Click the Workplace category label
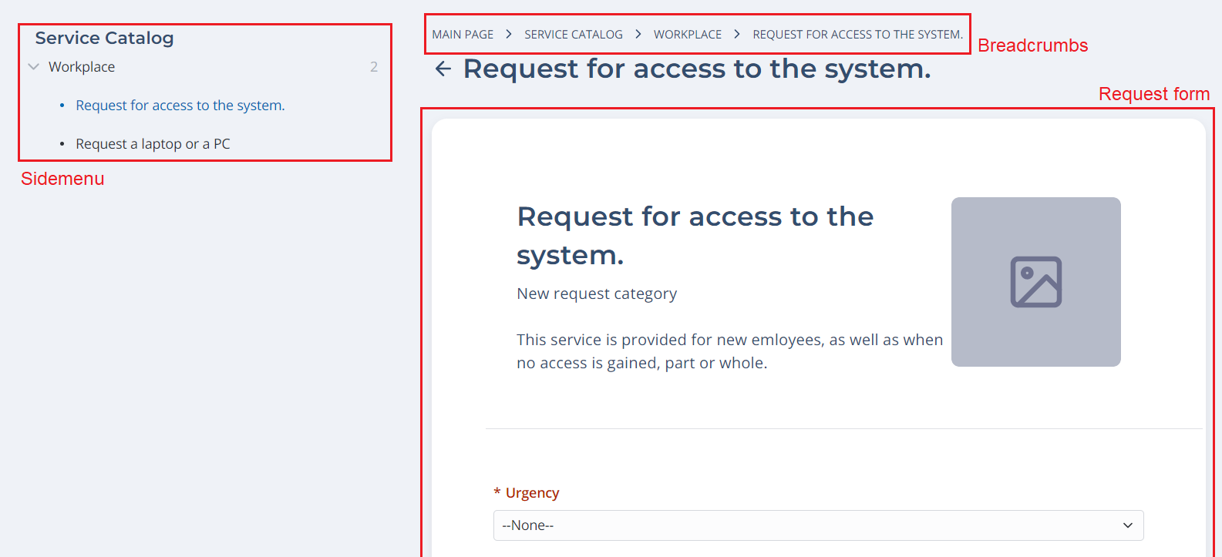 point(82,67)
